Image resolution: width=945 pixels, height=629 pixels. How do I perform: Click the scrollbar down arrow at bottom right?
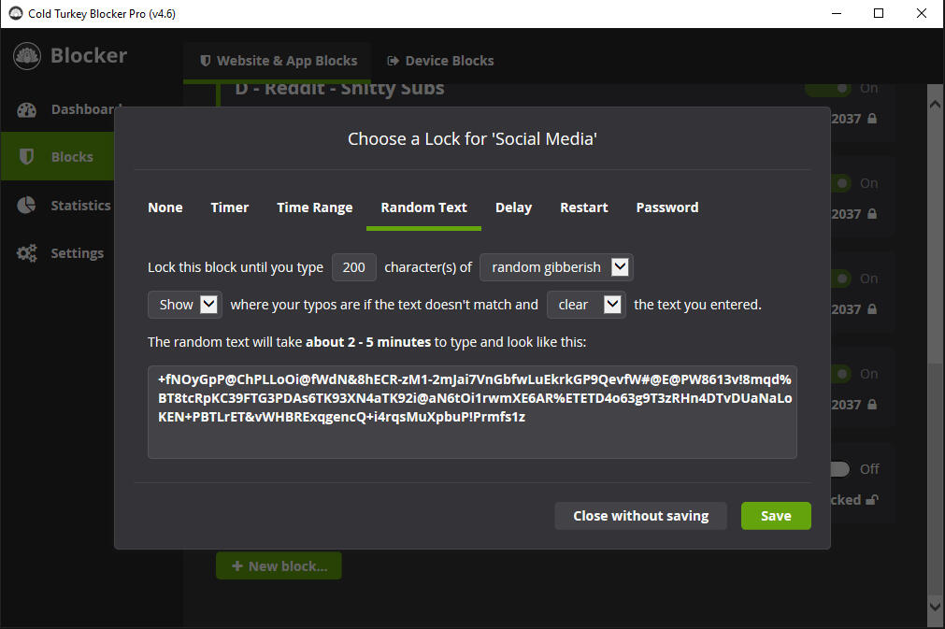tap(935, 607)
